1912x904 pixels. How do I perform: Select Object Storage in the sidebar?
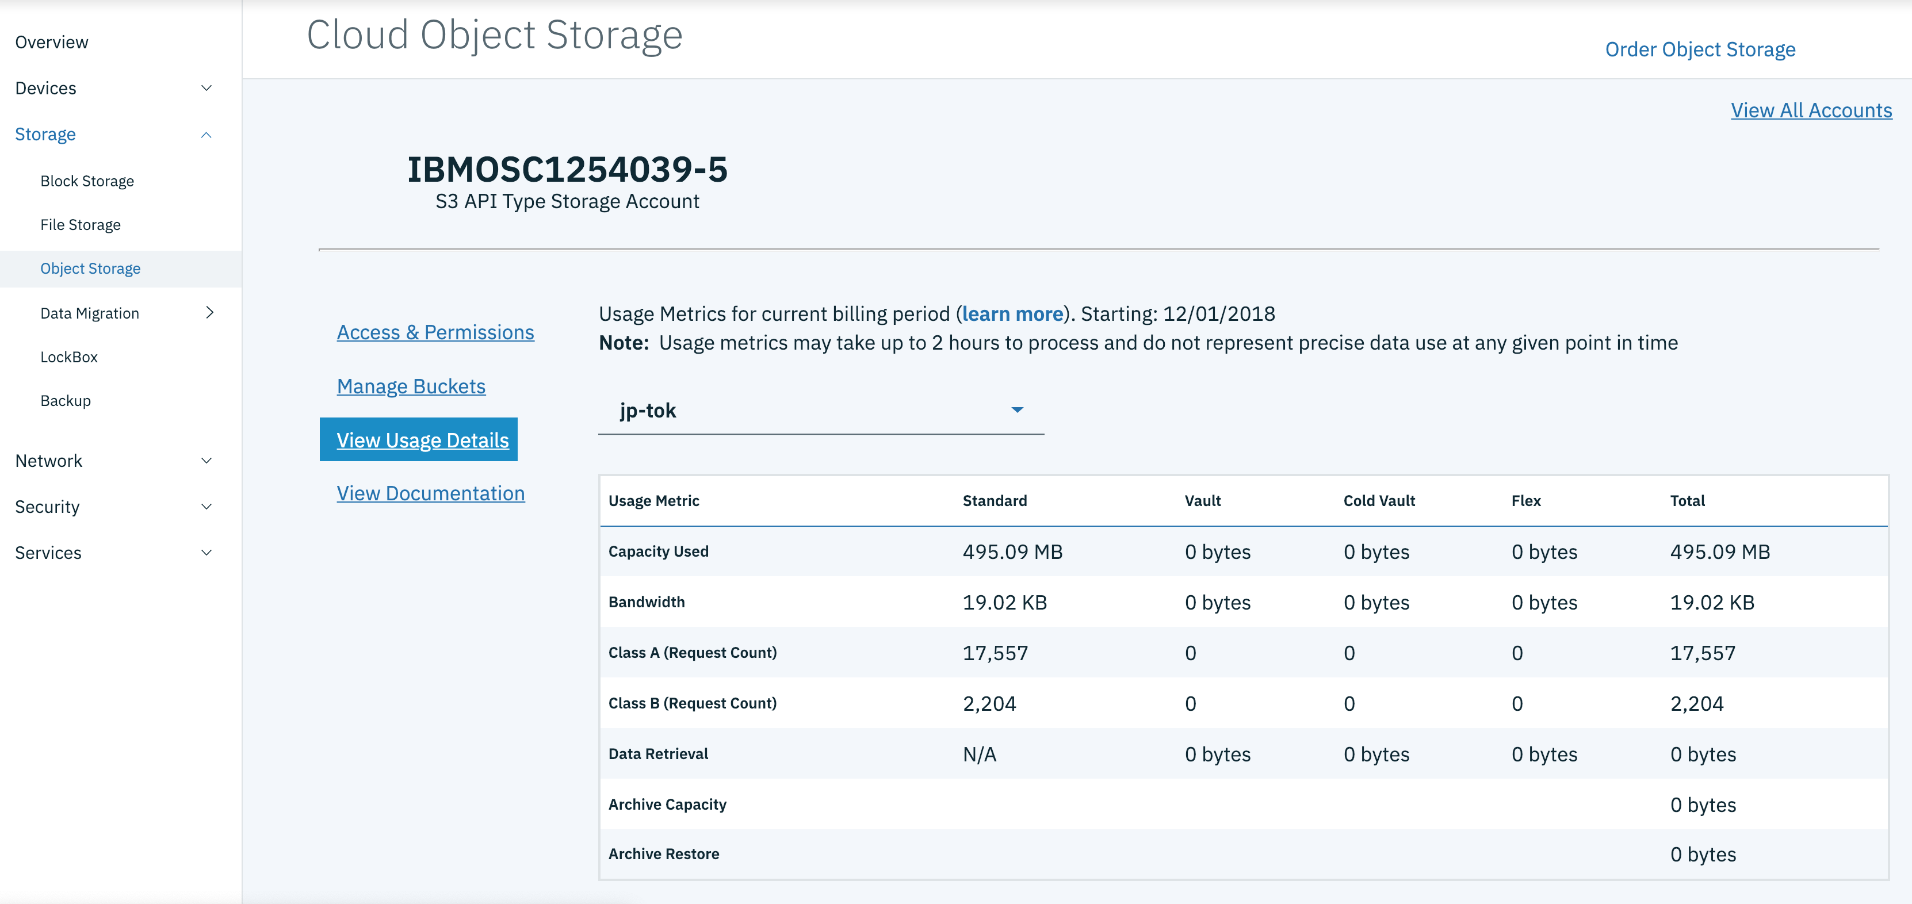[90, 268]
